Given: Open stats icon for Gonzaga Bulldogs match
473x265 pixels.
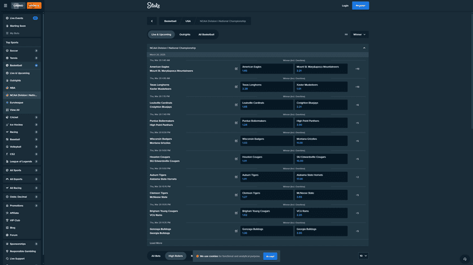Looking at the screenshot, I should [236, 231].
